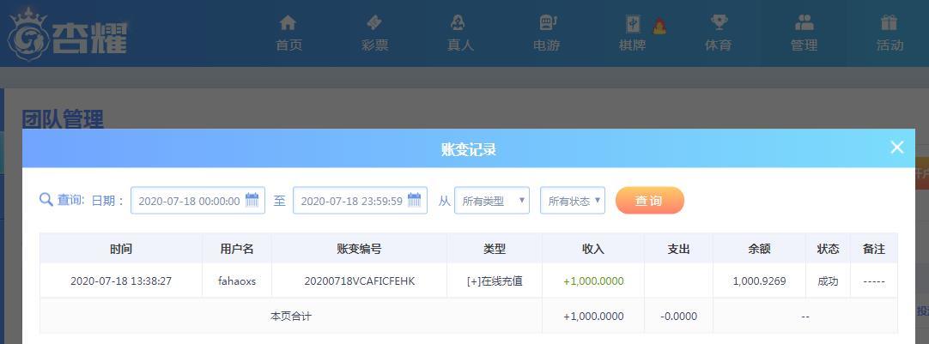Screen dimensions: 929x344
Task: Click the home icon above 首页
Action: point(288,23)
